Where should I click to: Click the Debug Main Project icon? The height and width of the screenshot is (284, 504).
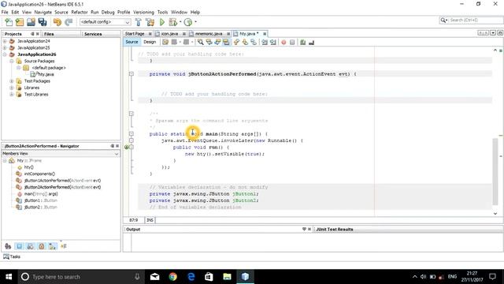pos(173,22)
